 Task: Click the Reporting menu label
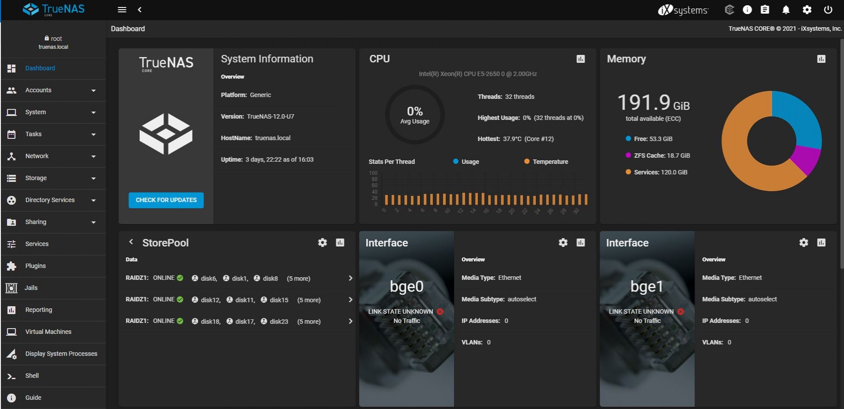[x=39, y=310]
